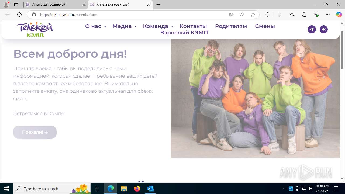This screenshot has height=194, width=345.
Task: Launch Copilot sidebar icon
Action: tap(339, 15)
